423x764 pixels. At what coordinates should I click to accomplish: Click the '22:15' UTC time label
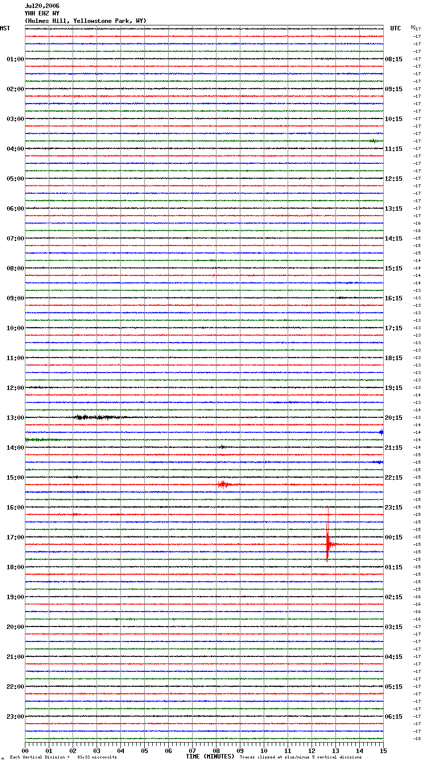(394, 478)
